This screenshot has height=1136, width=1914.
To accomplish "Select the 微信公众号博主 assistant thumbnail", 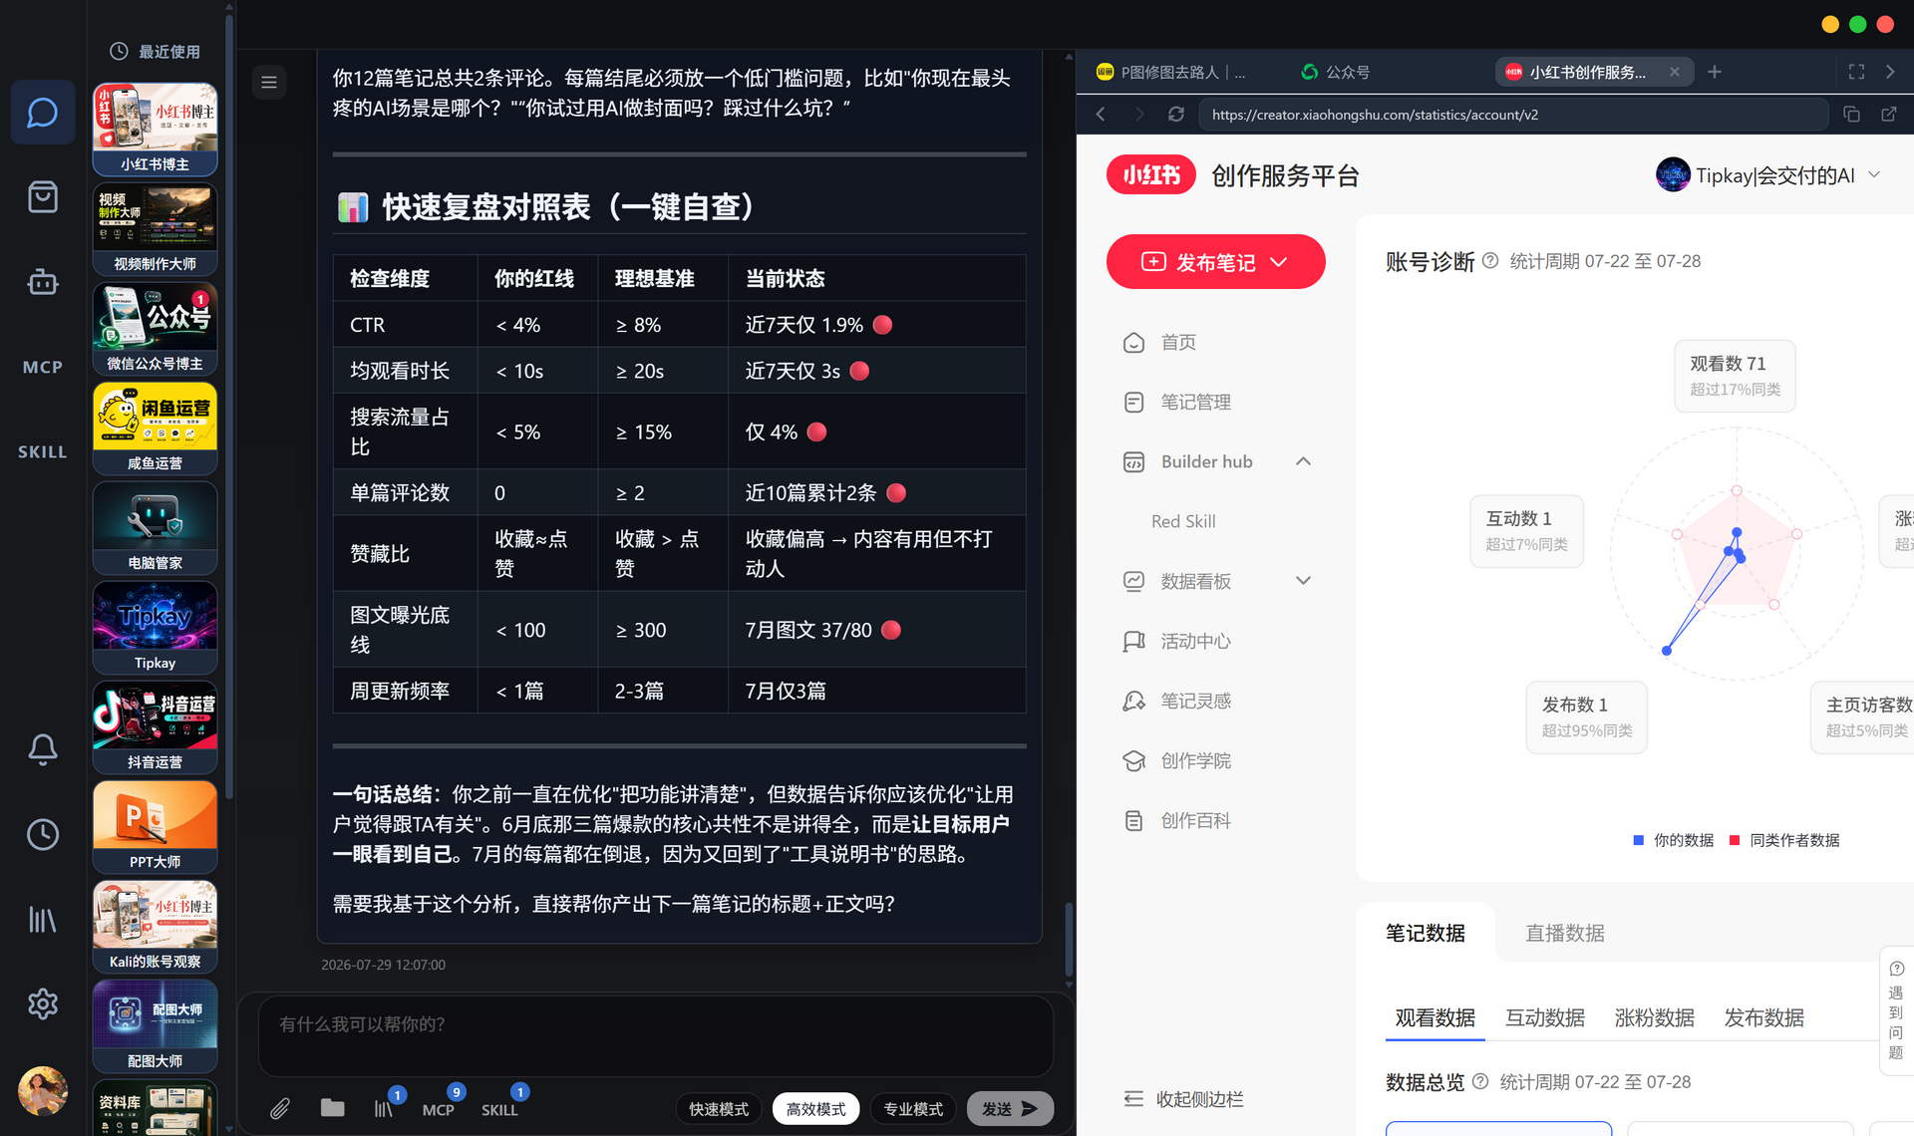I will pos(155,329).
